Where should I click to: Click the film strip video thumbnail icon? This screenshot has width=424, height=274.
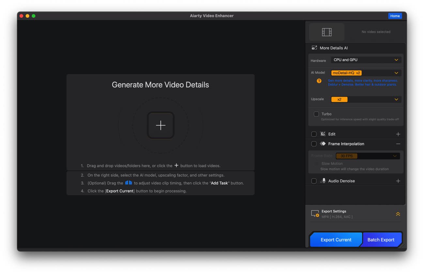coord(327,32)
